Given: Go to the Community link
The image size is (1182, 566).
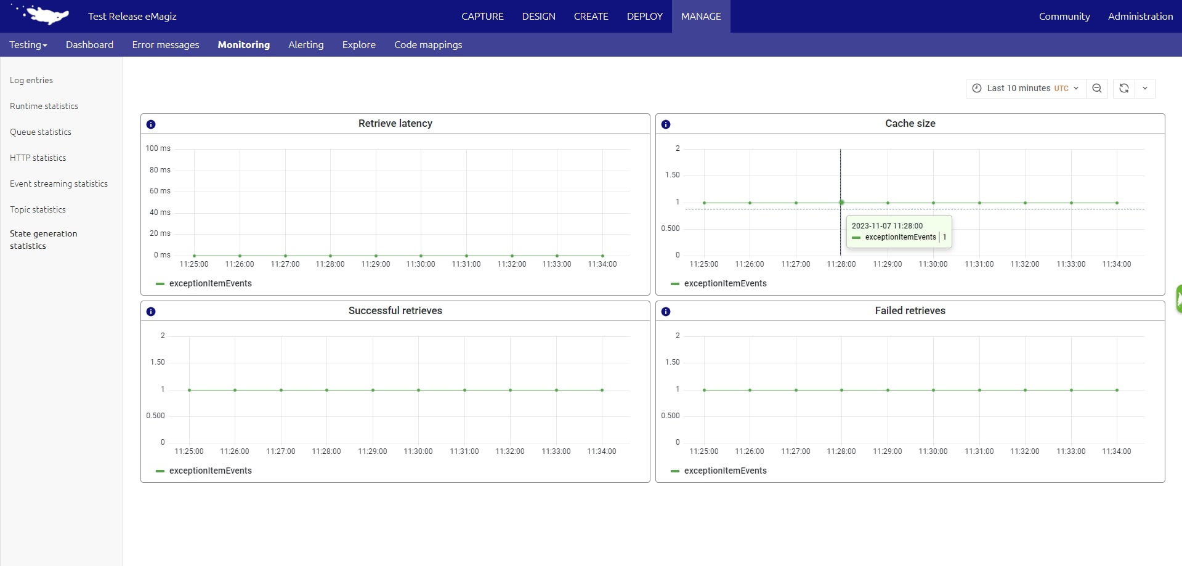Looking at the screenshot, I should click(x=1064, y=16).
